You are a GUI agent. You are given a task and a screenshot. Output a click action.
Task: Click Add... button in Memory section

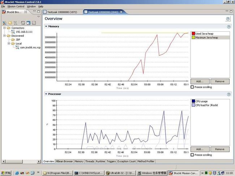coord(200,82)
